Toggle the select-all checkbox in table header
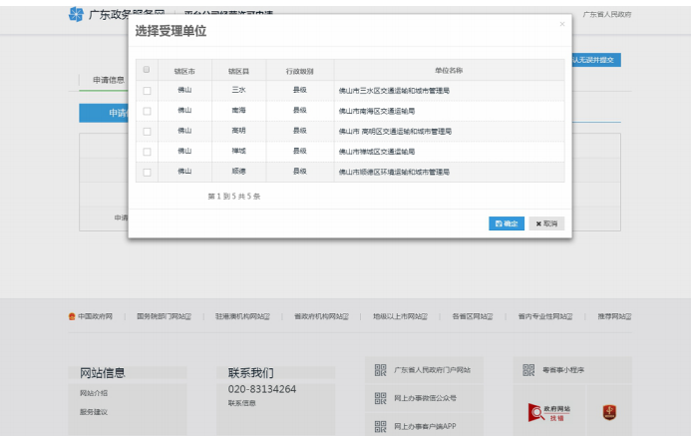The image size is (694, 438). [148, 70]
